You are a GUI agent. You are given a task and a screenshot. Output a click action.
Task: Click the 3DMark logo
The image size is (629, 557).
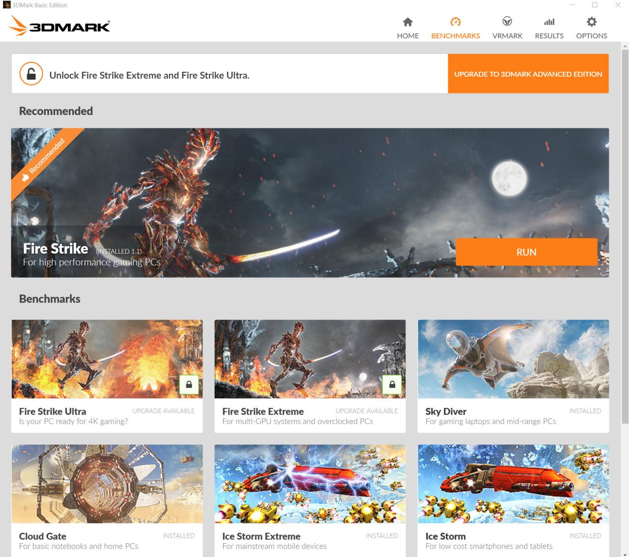59,26
